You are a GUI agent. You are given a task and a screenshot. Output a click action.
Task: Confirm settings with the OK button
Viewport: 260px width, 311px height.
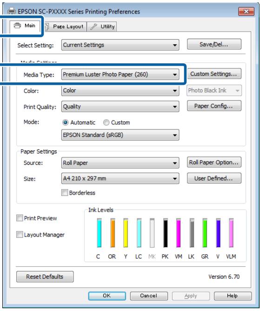107,296
